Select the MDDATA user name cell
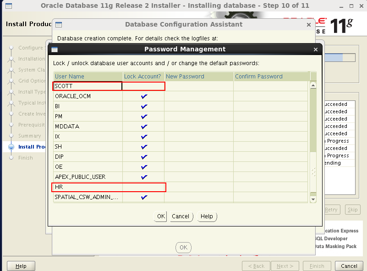367x271 pixels. click(88, 127)
